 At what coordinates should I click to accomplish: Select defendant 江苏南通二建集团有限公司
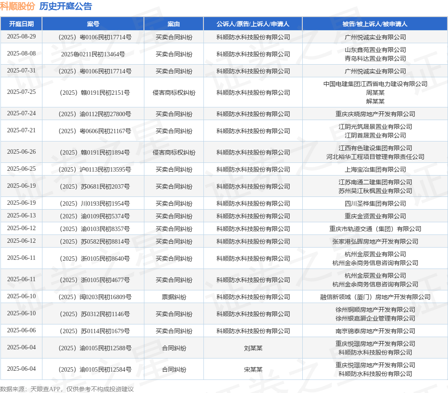pyautogui.click(x=375, y=182)
